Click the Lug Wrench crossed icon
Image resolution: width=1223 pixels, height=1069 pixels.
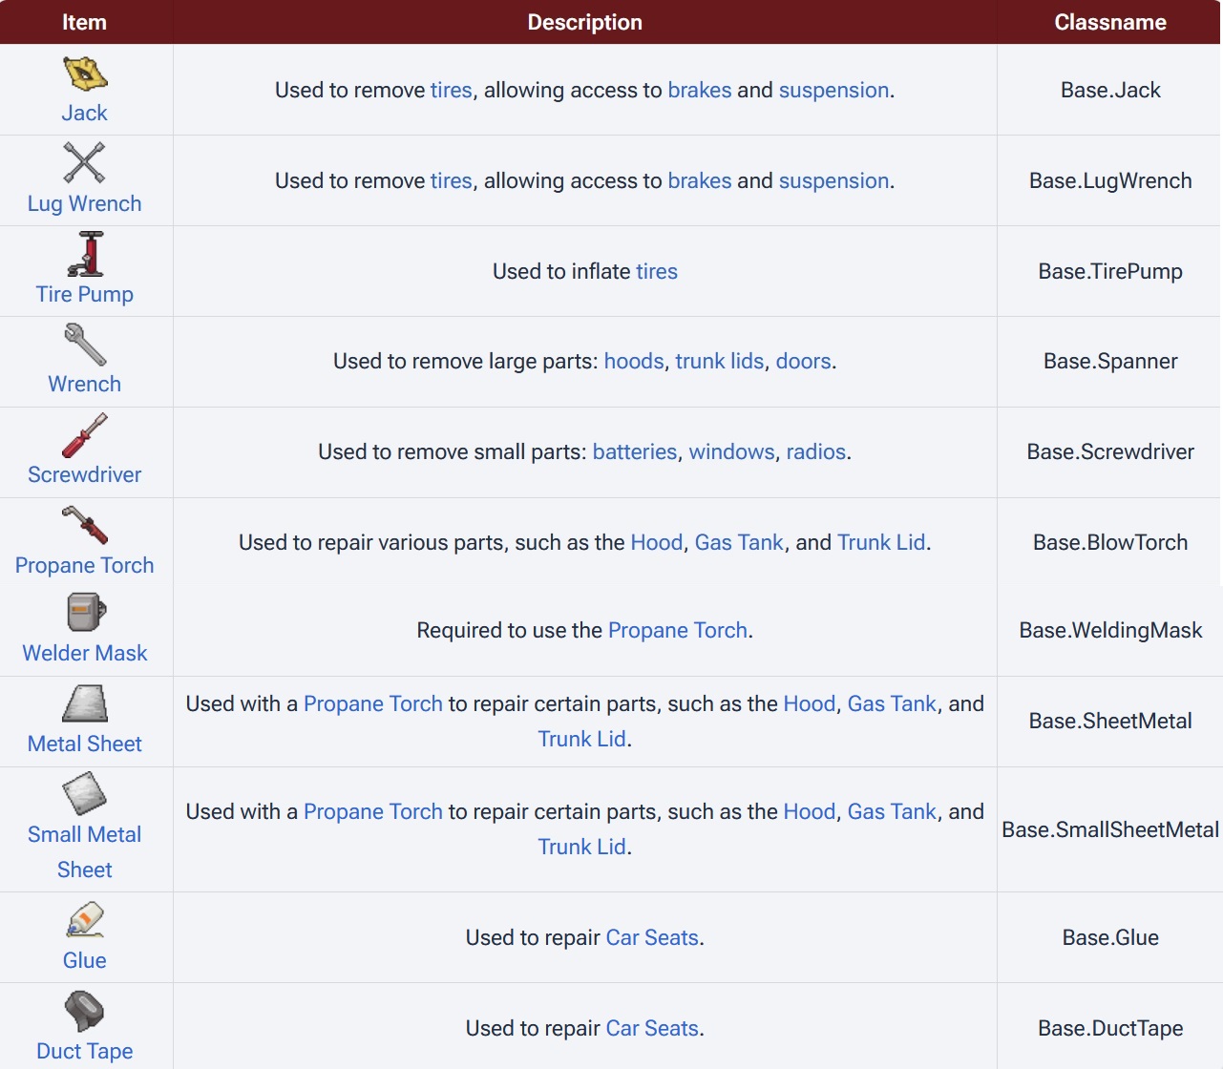[84, 162]
